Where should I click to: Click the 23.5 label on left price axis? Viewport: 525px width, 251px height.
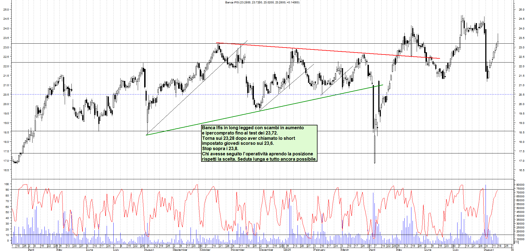point(6,38)
